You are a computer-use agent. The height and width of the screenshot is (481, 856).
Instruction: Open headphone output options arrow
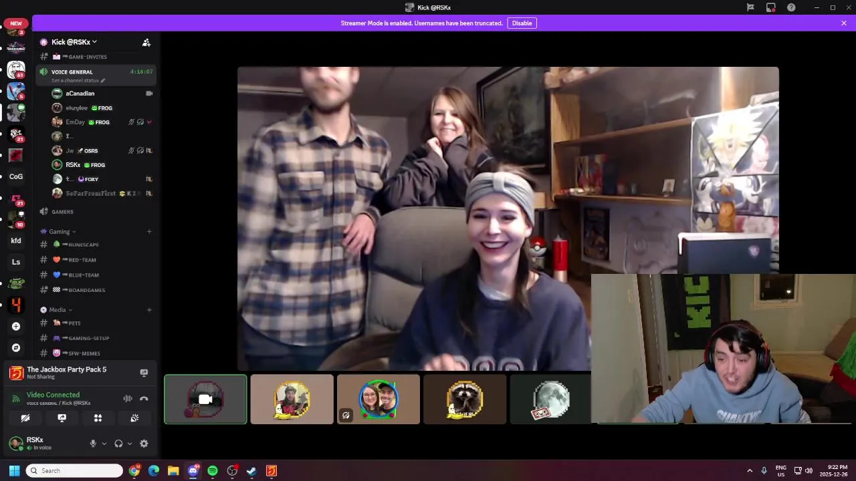tap(129, 444)
